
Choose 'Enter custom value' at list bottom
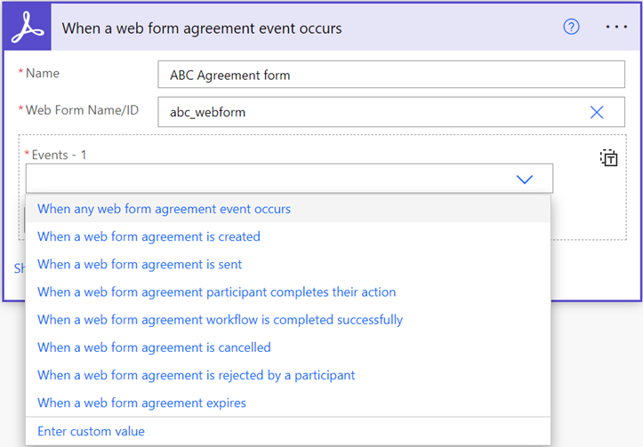[x=91, y=431]
